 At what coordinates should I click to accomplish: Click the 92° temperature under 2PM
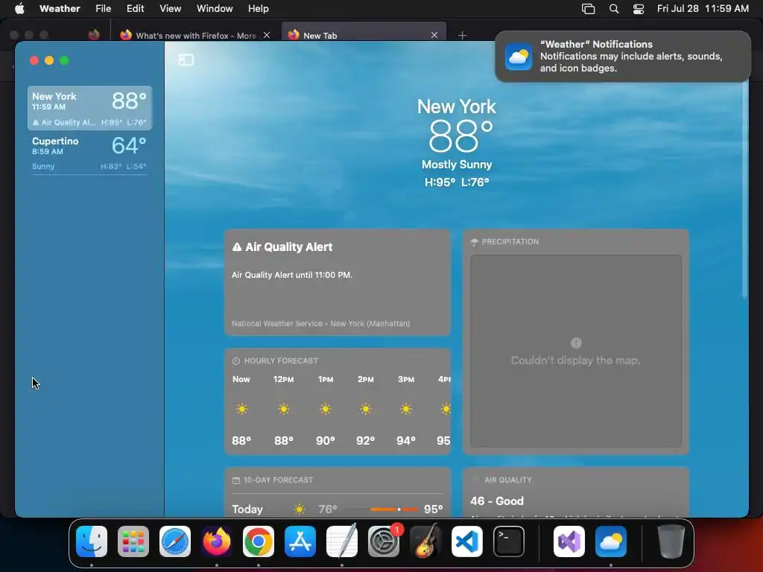(365, 441)
